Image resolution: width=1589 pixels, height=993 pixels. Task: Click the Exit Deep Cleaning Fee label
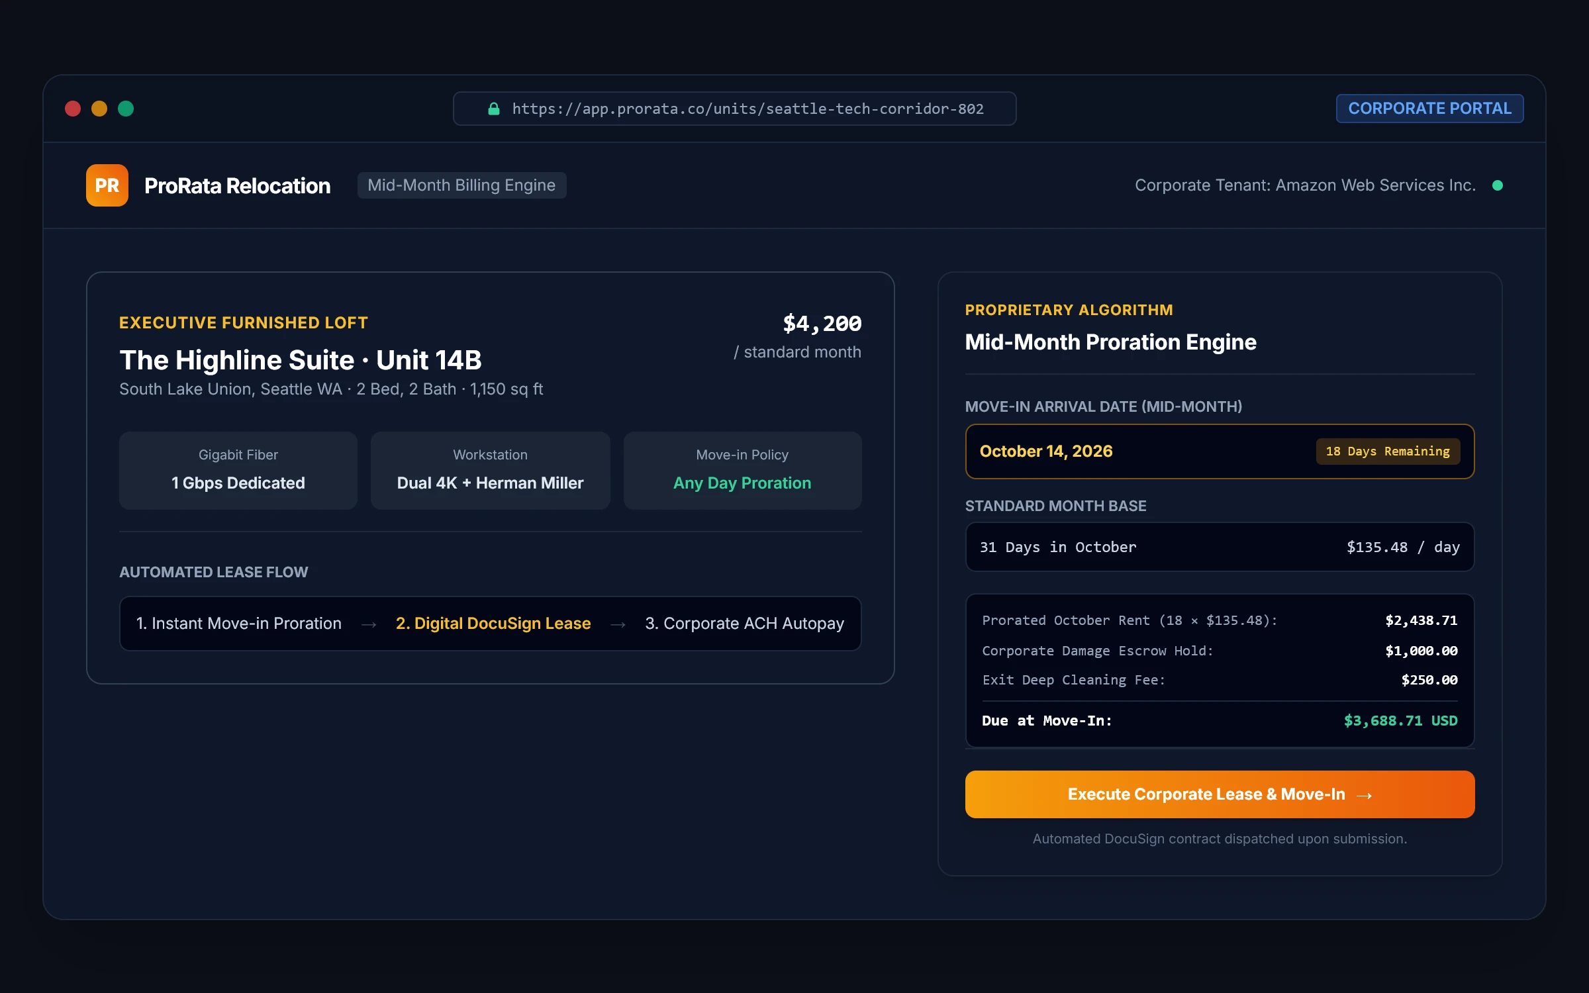(x=1073, y=681)
